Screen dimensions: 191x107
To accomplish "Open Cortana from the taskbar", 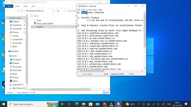I will click(62, 104).
